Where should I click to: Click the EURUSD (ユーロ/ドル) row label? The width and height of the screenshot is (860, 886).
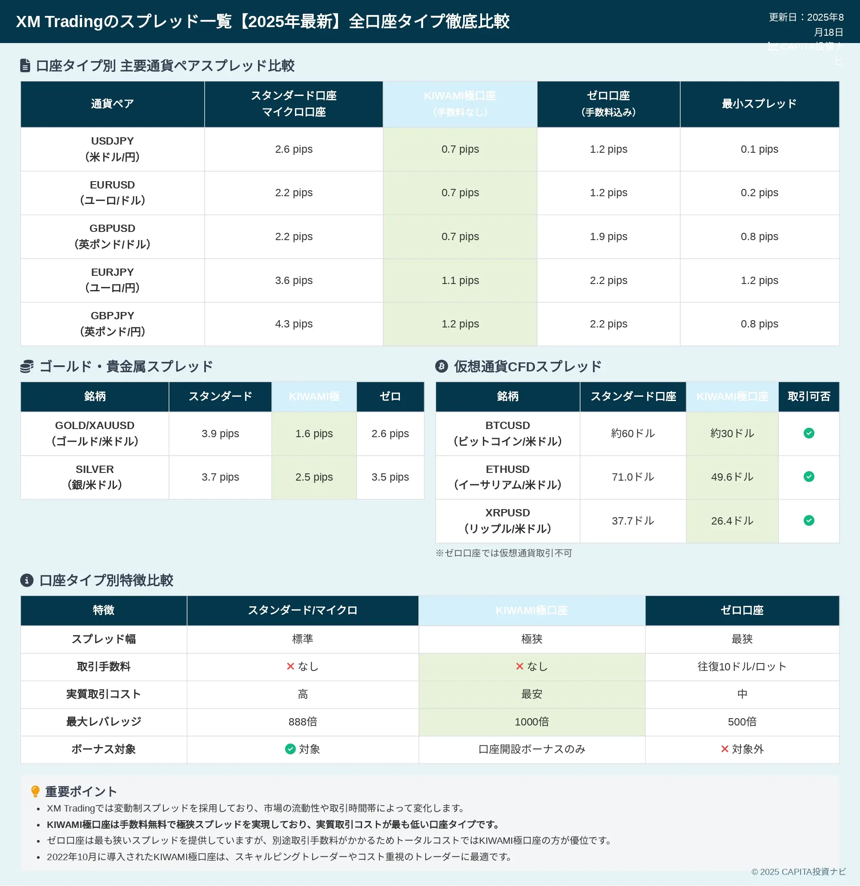113,193
